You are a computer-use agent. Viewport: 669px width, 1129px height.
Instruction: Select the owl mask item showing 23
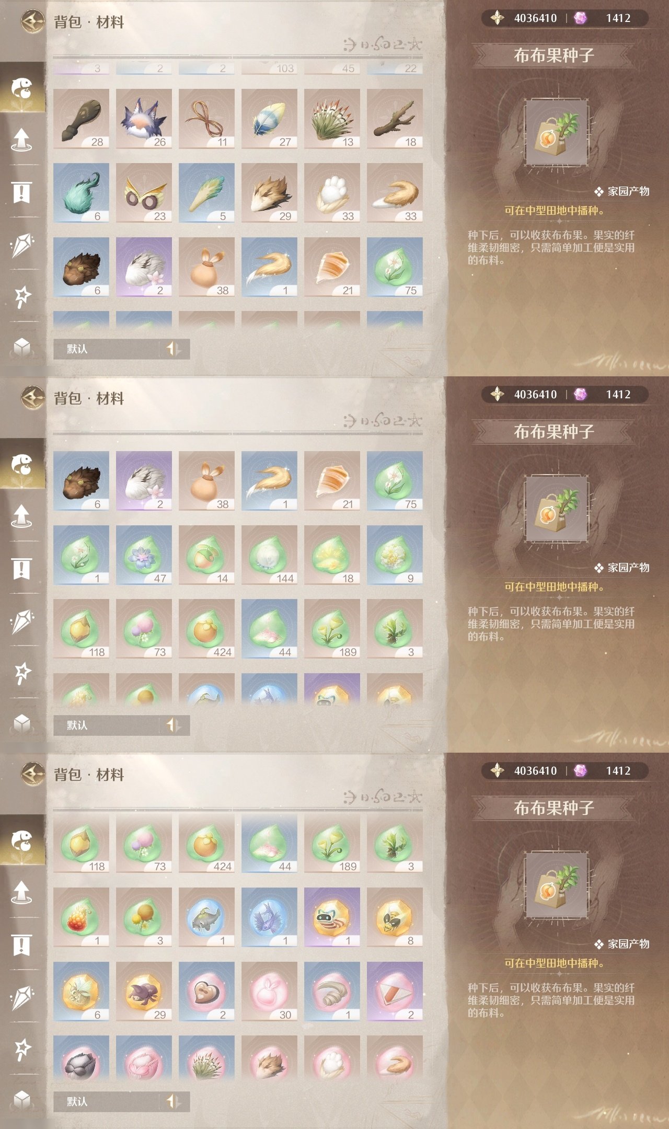click(x=144, y=193)
